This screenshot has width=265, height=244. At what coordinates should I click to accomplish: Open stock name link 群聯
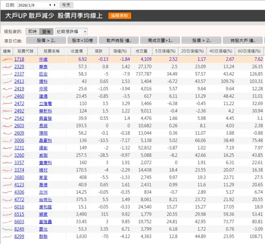(x=43, y=236)
